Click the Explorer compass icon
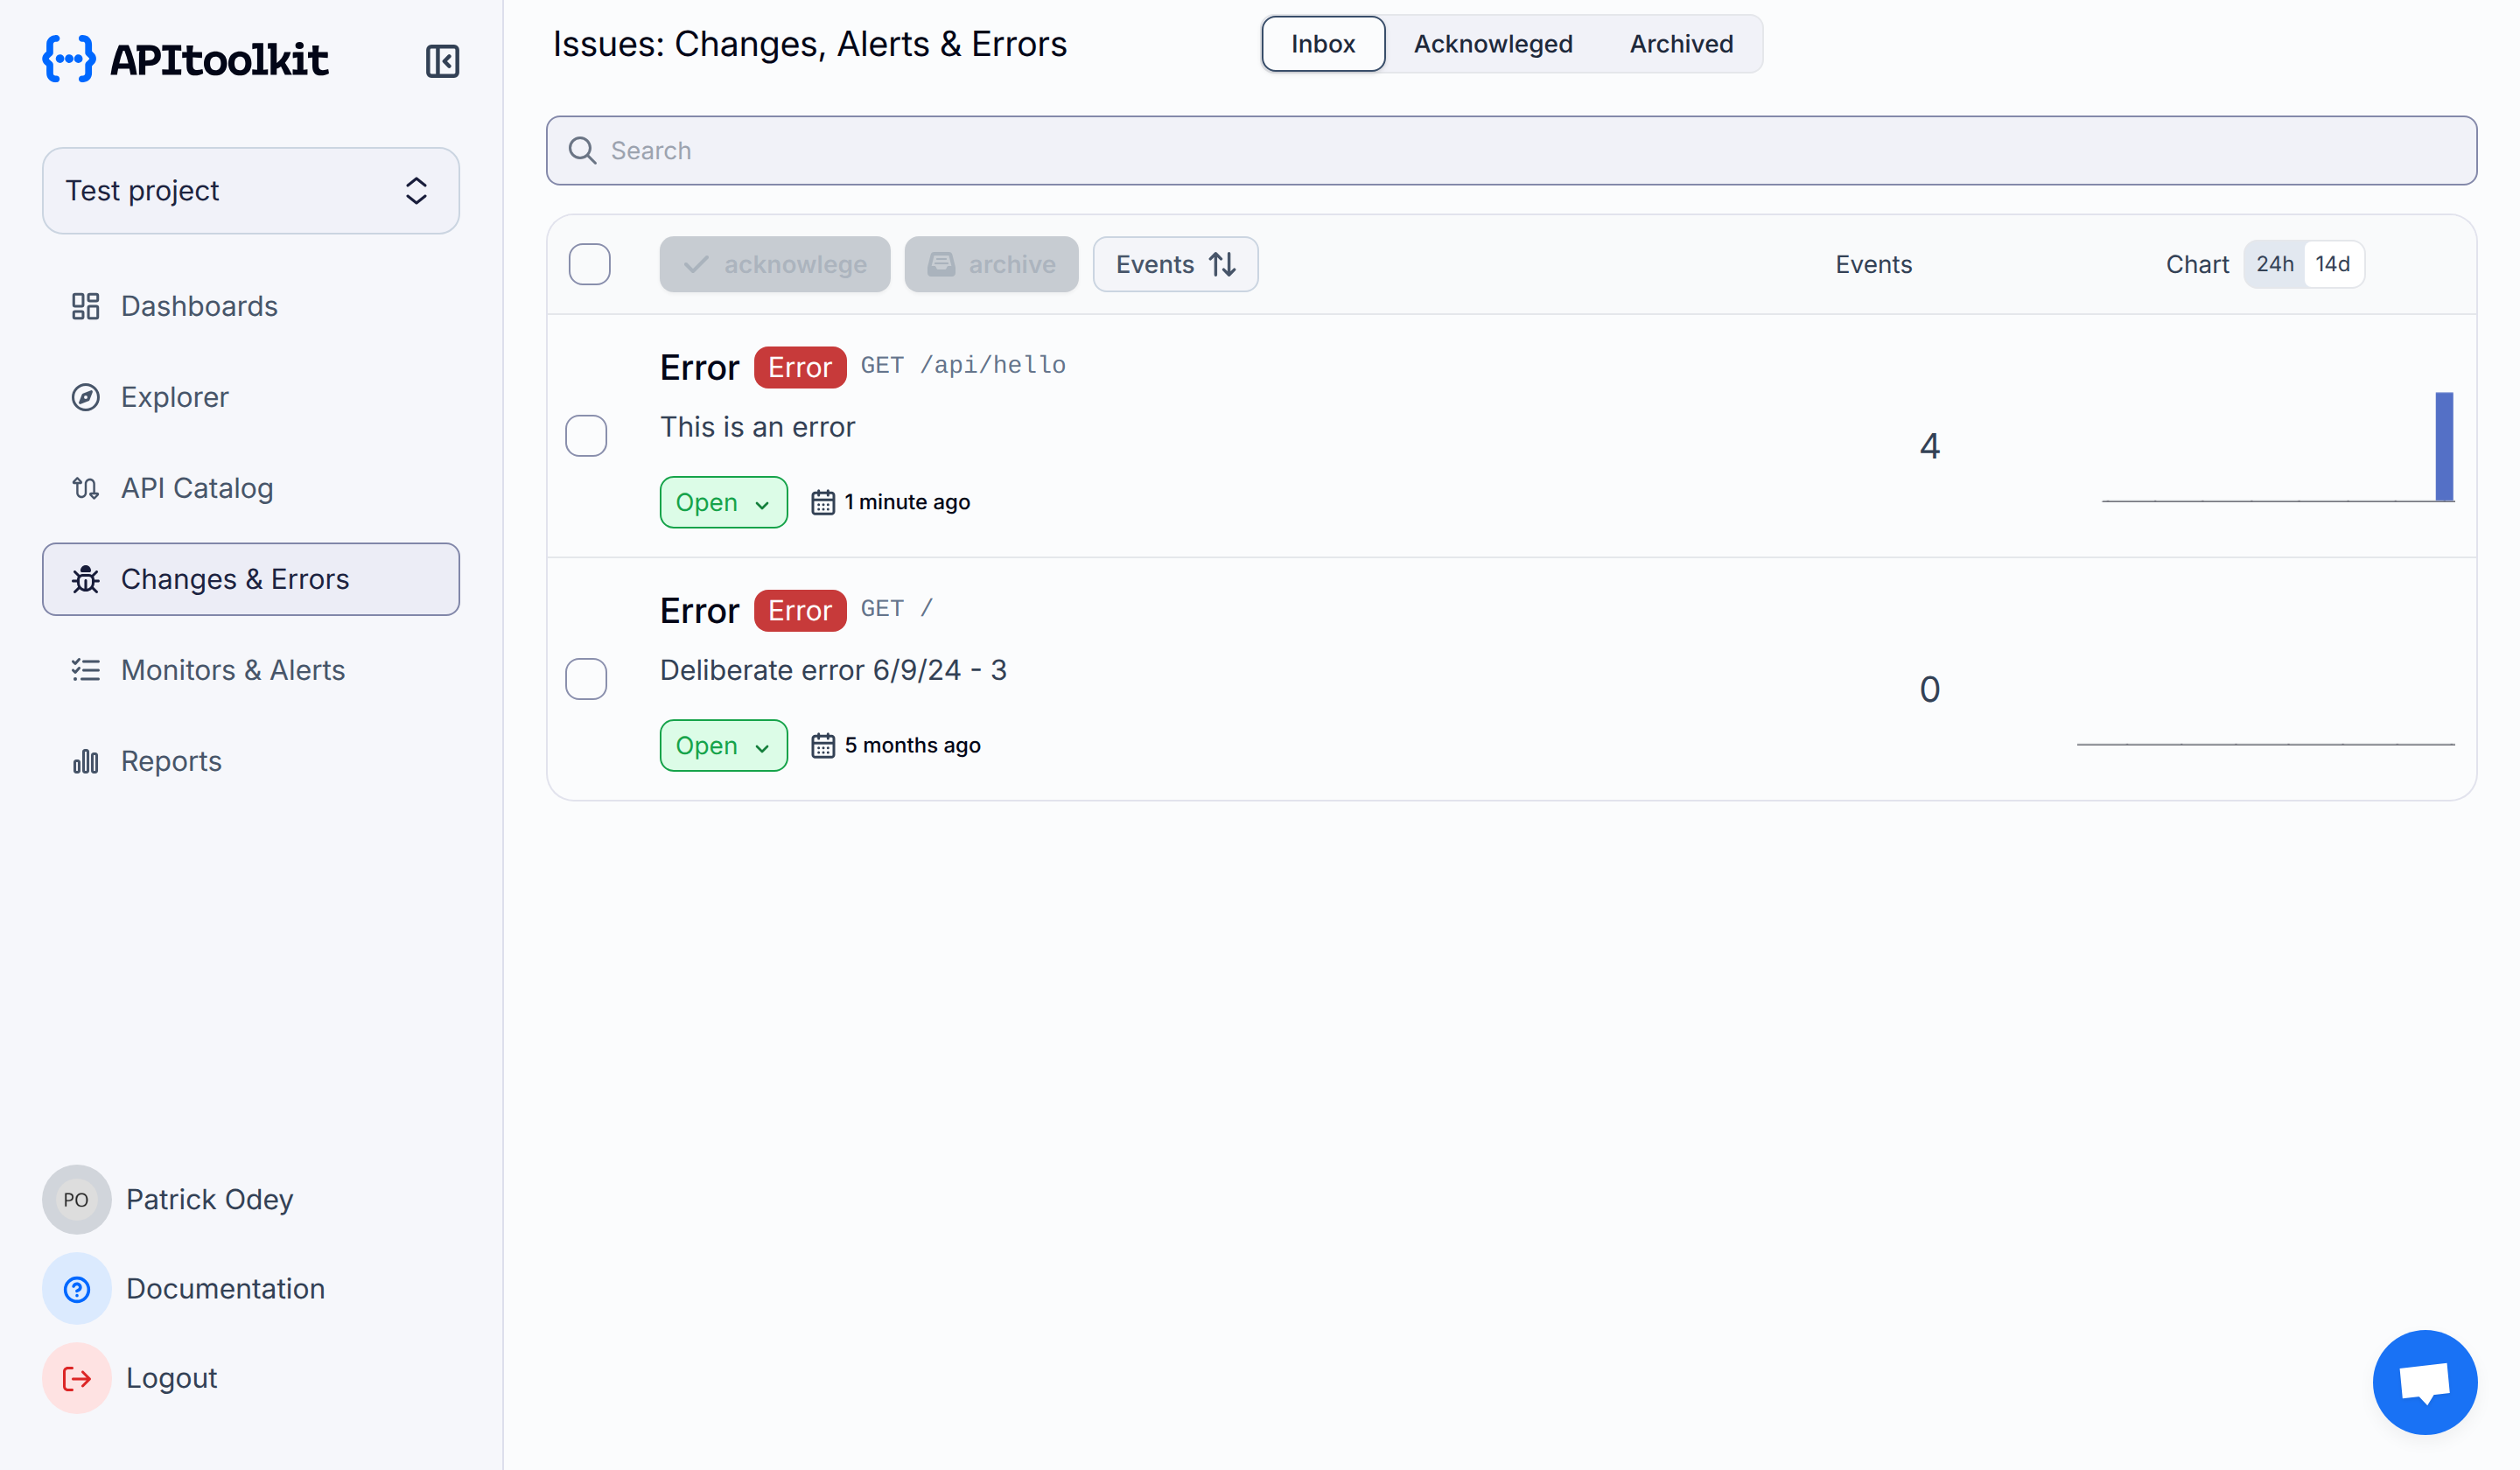The width and height of the screenshot is (2520, 1470). [x=86, y=397]
